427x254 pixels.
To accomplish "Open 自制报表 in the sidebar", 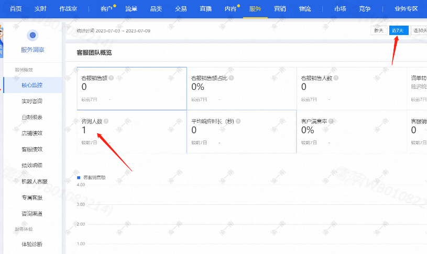I will 32,117.
